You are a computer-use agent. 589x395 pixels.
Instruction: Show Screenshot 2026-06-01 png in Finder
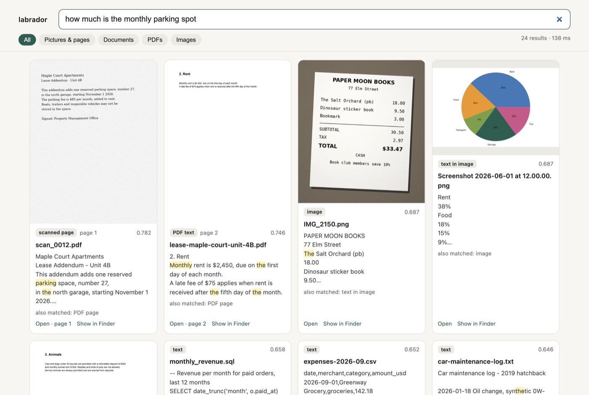coord(476,324)
